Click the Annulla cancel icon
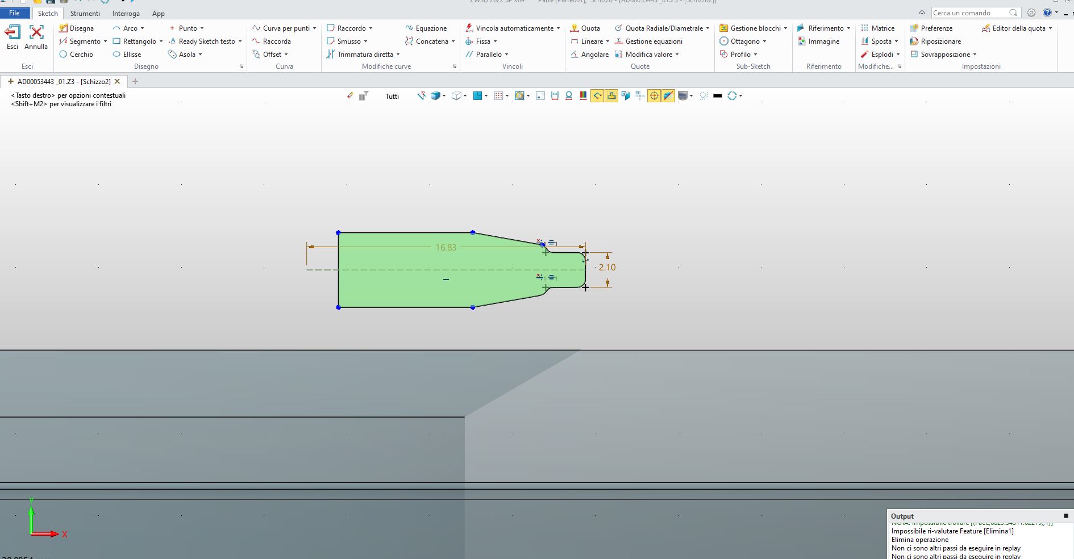The width and height of the screenshot is (1074, 559). (x=36, y=32)
